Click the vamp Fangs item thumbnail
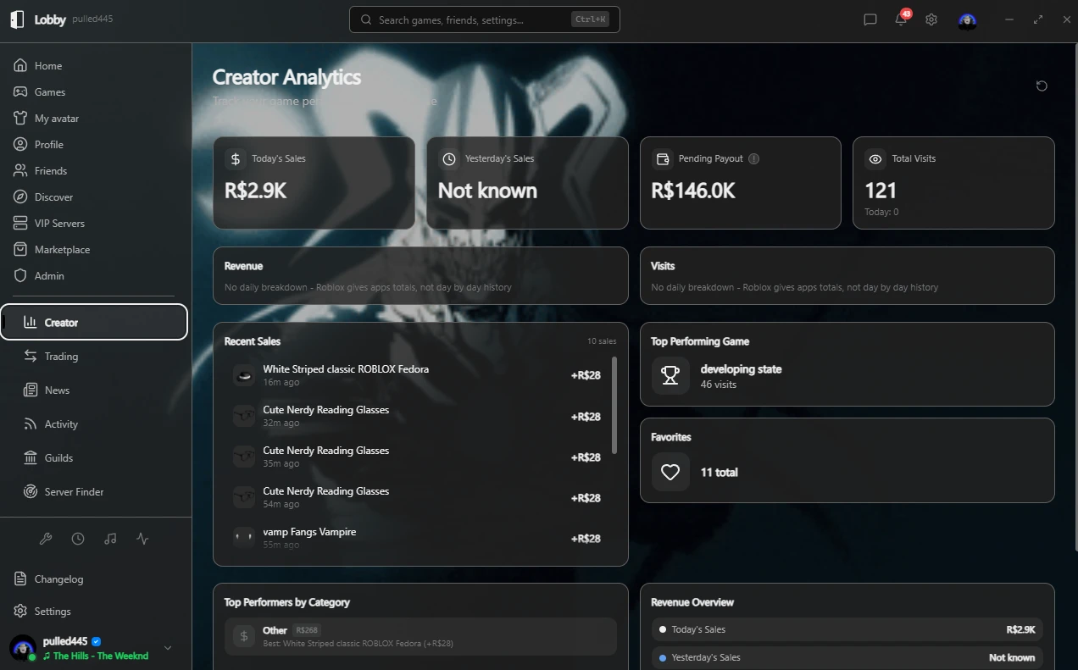 tap(244, 538)
